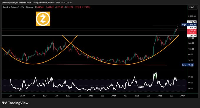Click the 2027 time axis label
Screen dimensions: 200x108
click(x=183, y=96)
